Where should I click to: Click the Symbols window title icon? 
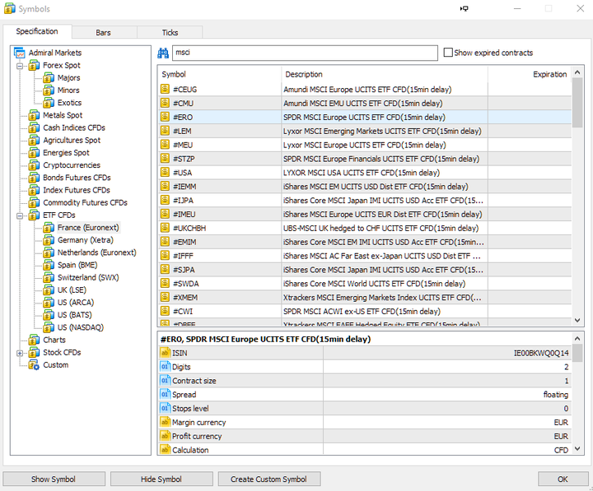(10, 8)
